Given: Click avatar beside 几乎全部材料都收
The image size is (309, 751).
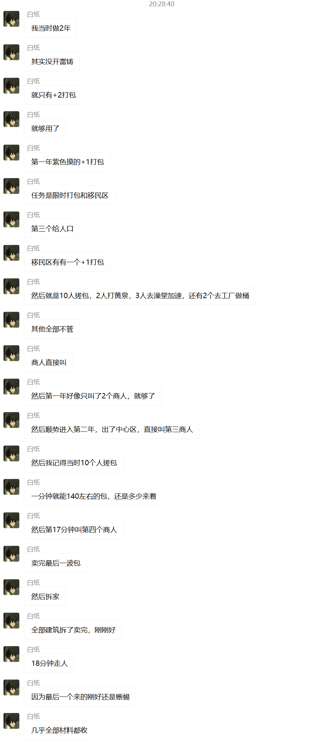Looking at the screenshot, I should coord(11,721).
